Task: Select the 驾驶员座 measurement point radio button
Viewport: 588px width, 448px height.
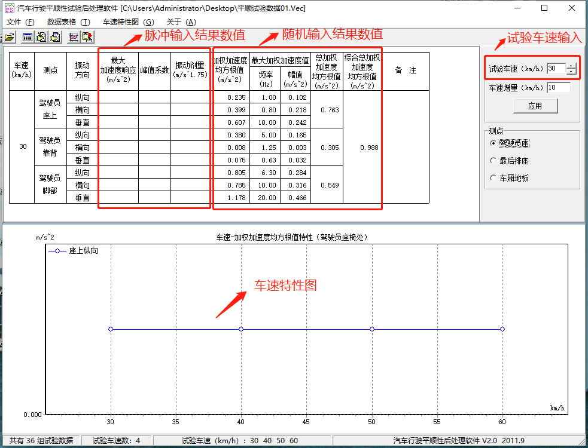Action: tap(493, 143)
